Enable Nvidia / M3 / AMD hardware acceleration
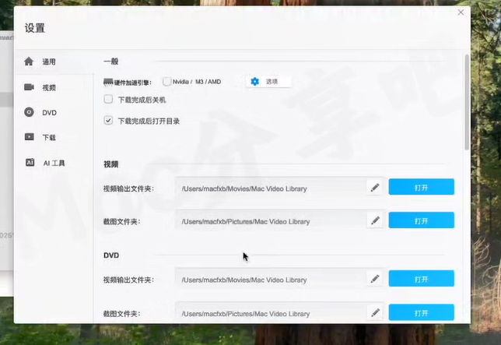 click(x=167, y=82)
